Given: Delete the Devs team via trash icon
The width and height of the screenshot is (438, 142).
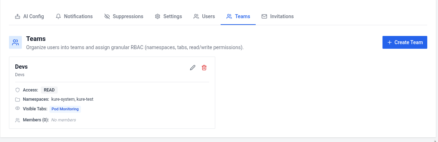Looking at the screenshot, I should click(x=204, y=68).
